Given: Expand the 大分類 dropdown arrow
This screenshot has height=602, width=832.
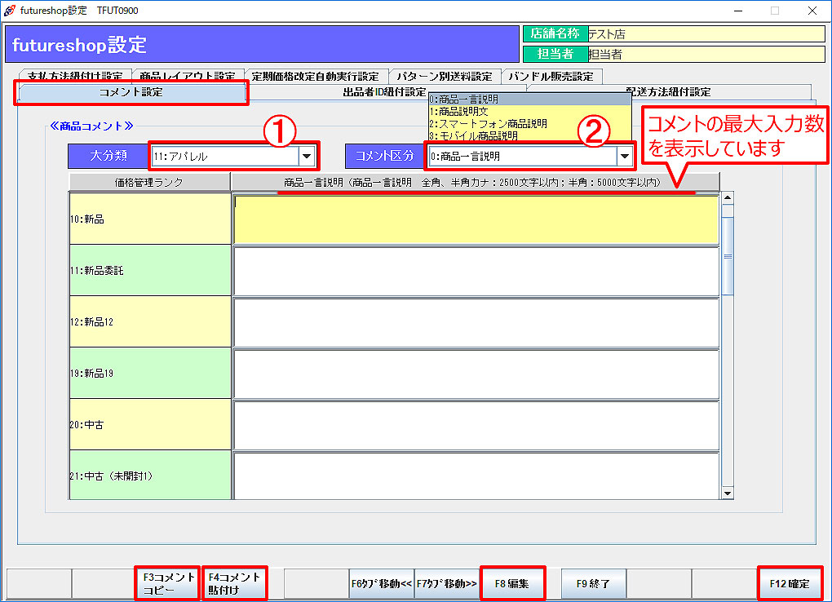Looking at the screenshot, I should [307, 156].
